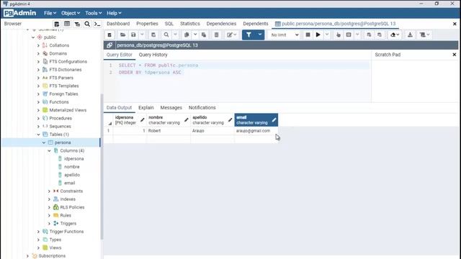Click the blue Filter funnel button
The image size is (461, 259).
tap(249, 35)
